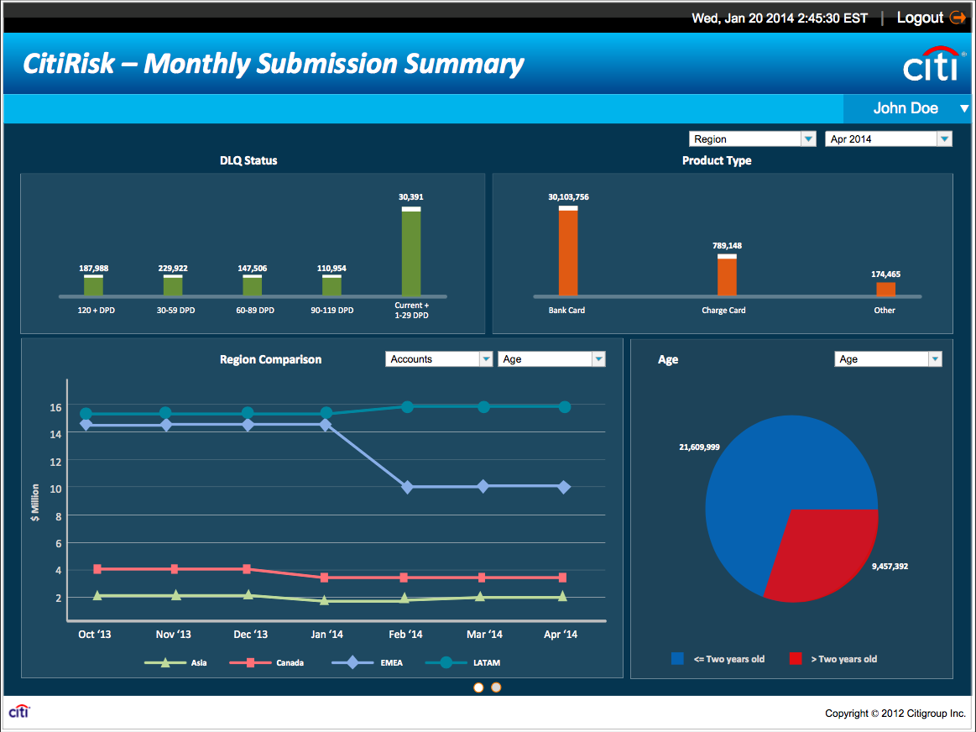
Task: Click the EMEA legend diamond marker
Action: click(x=353, y=662)
